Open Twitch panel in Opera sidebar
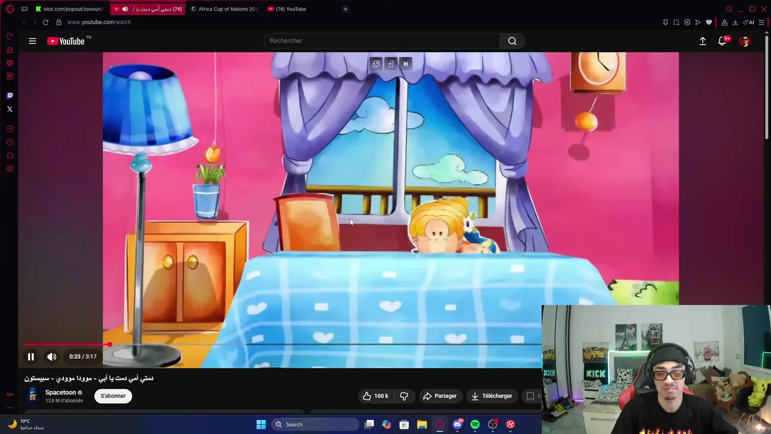The height and width of the screenshot is (434, 771). coord(10,96)
